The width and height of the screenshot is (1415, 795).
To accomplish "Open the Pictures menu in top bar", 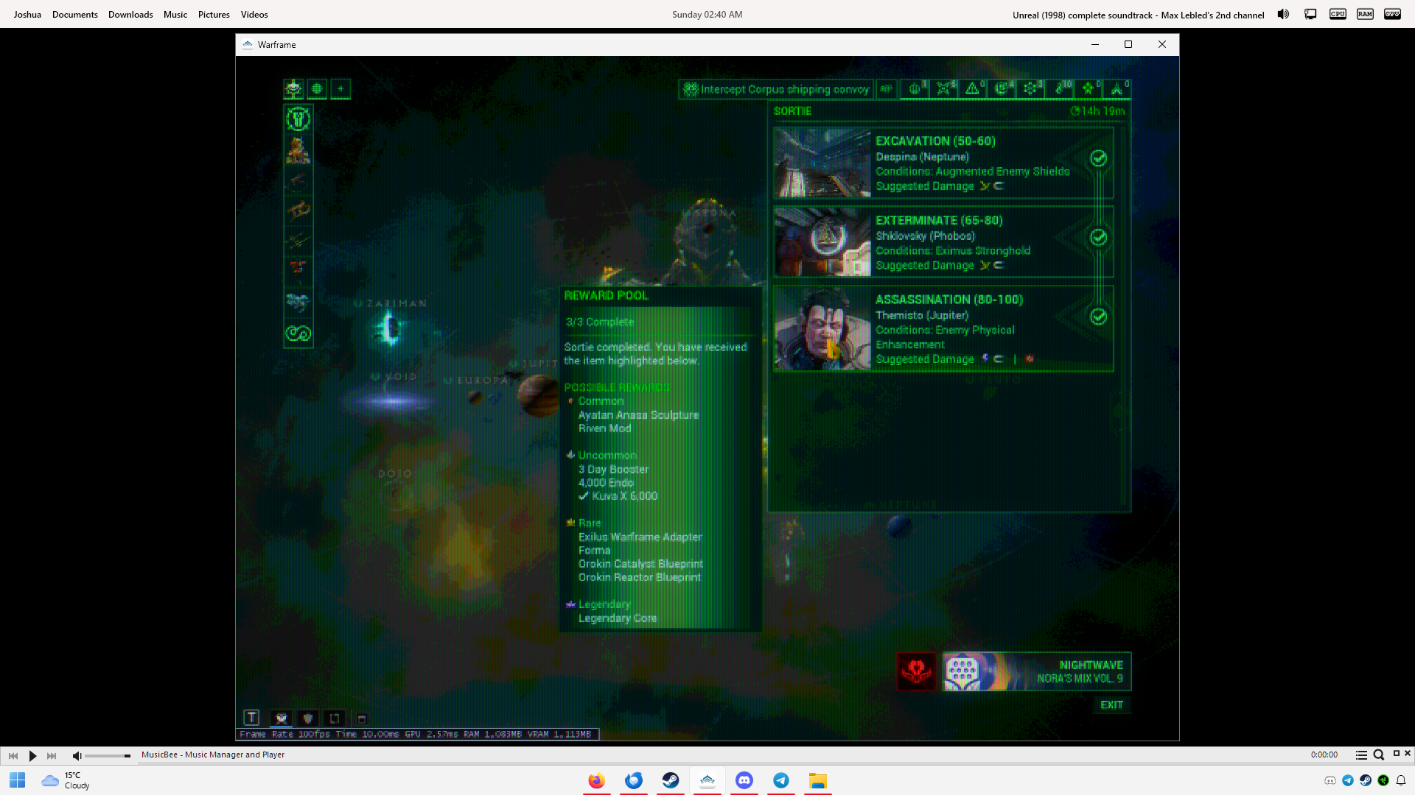I will click(214, 15).
